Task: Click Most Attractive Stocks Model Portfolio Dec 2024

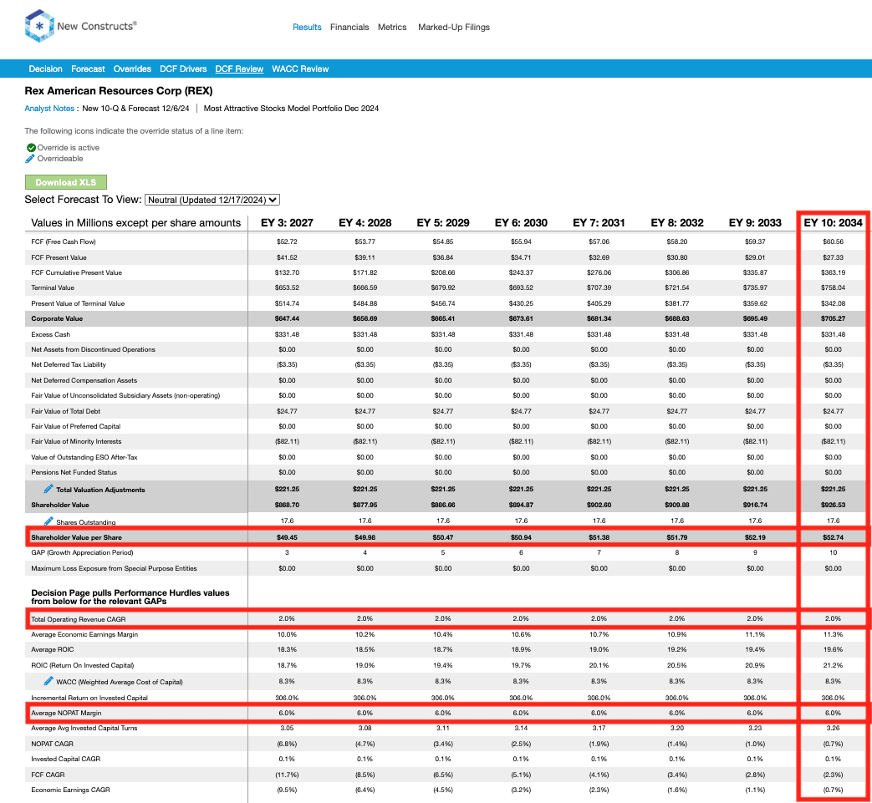Action: point(291,109)
